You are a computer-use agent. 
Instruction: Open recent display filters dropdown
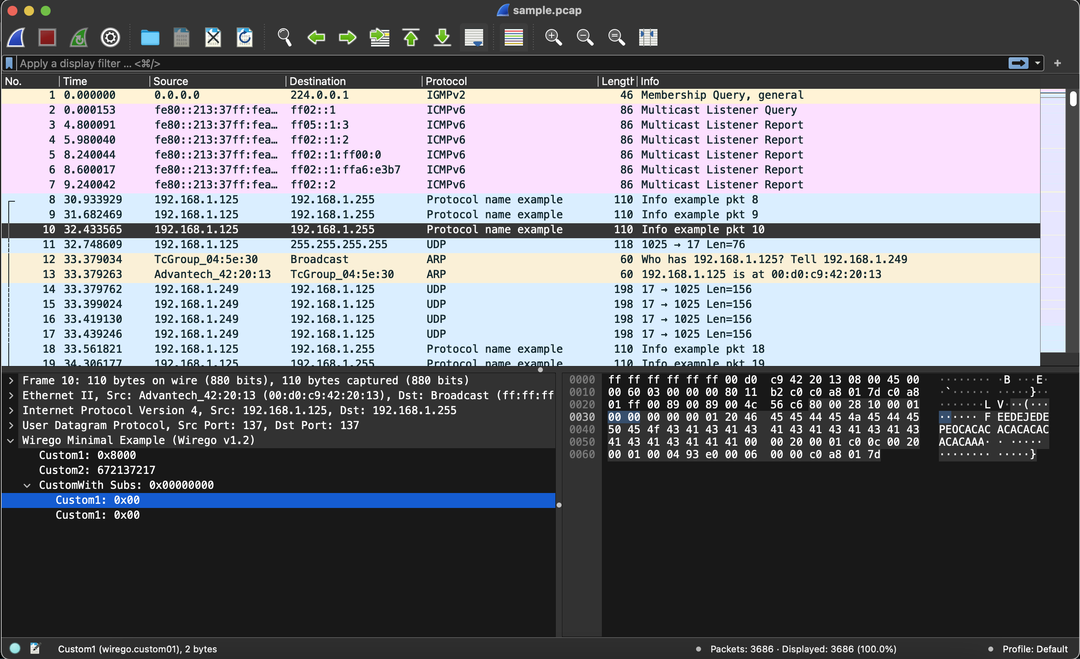point(1037,63)
